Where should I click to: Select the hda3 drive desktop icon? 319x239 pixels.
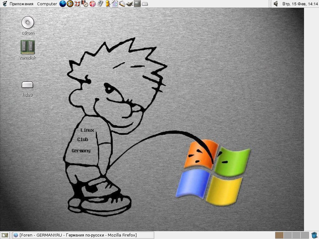click(27, 89)
